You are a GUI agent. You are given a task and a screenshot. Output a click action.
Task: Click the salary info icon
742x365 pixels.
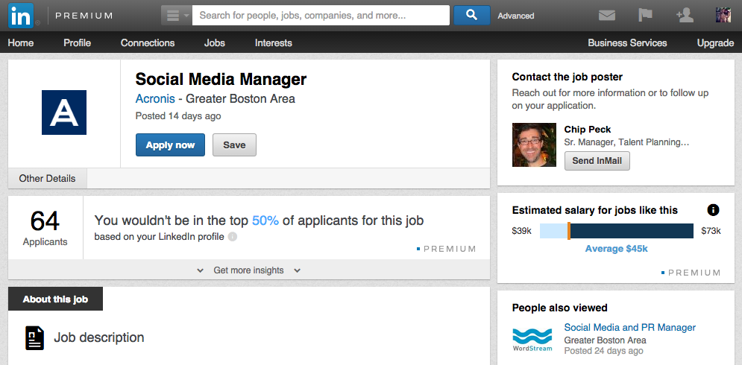pos(713,210)
